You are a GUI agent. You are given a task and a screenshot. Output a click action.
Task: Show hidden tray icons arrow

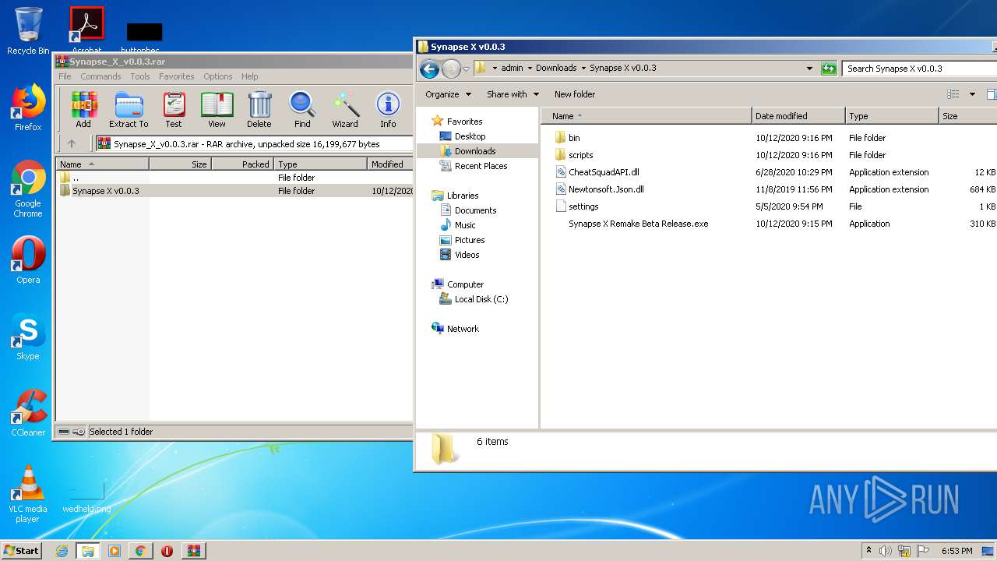[868, 550]
